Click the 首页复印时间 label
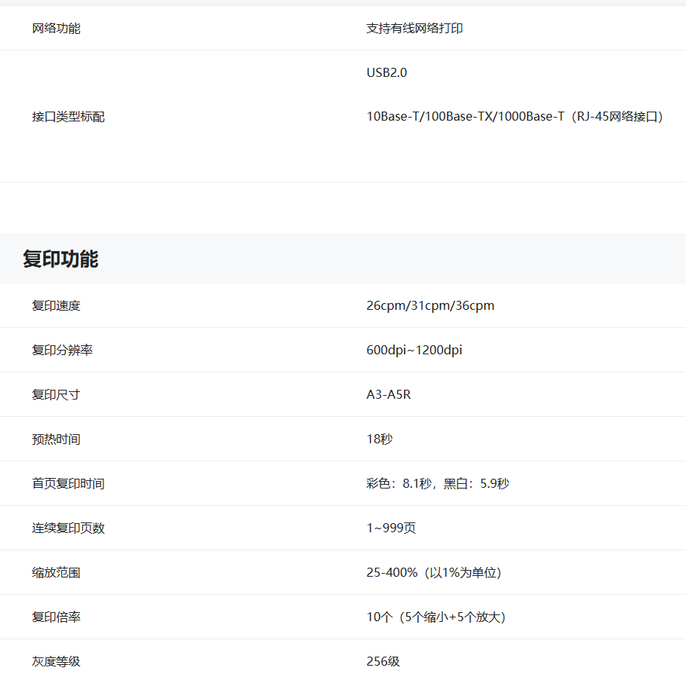 [x=68, y=484]
